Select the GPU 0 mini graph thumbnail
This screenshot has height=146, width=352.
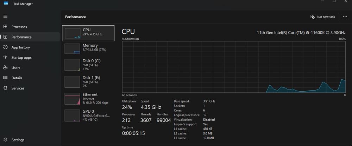[x=72, y=115]
